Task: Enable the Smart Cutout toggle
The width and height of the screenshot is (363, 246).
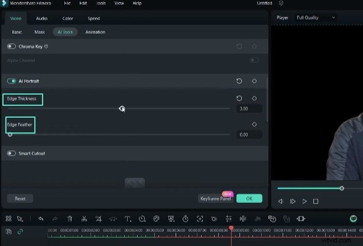Action: tap(11, 154)
